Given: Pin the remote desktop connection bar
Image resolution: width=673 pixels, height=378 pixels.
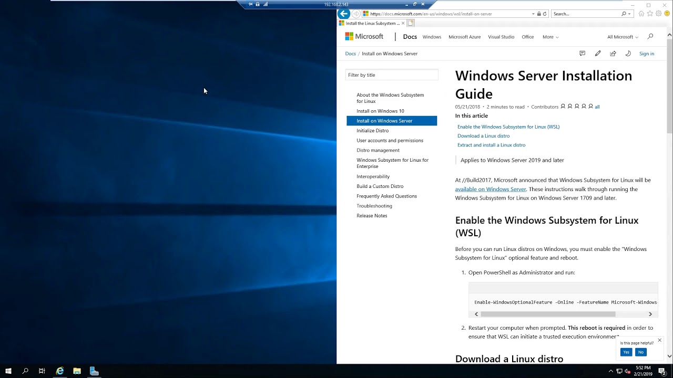Looking at the screenshot, I should [x=250, y=4].
